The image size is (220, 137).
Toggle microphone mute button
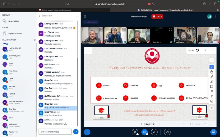tap(135, 132)
